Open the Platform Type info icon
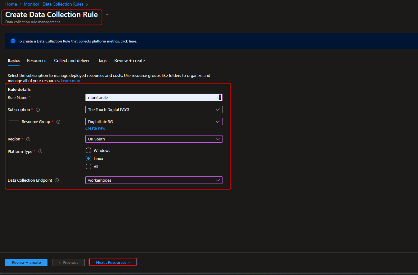The height and width of the screenshot is (275, 418). 40,151
